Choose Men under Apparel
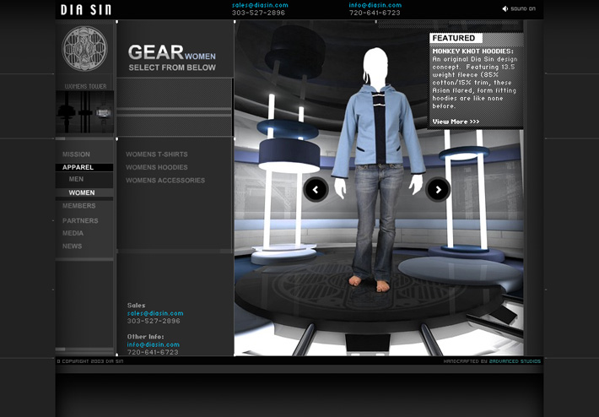The width and height of the screenshot is (599, 417). coord(77,179)
